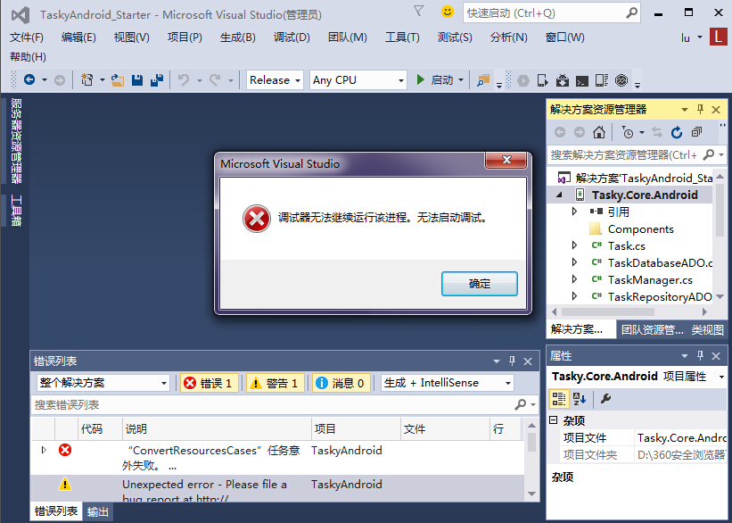This screenshot has height=523, width=732.
Task: Click the undo arrow icon
Action: [x=184, y=80]
